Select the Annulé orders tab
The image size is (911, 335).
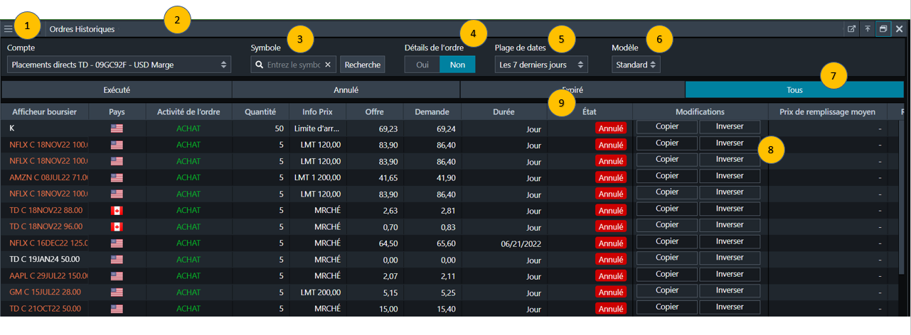pyautogui.click(x=346, y=90)
